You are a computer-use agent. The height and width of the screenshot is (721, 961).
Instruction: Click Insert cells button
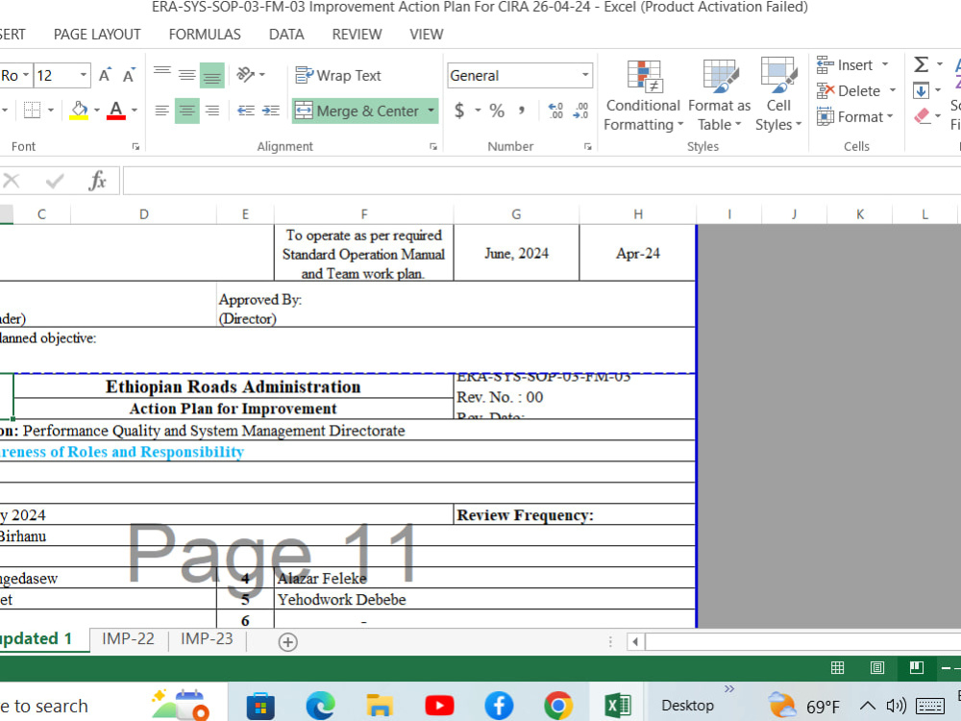pos(845,65)
